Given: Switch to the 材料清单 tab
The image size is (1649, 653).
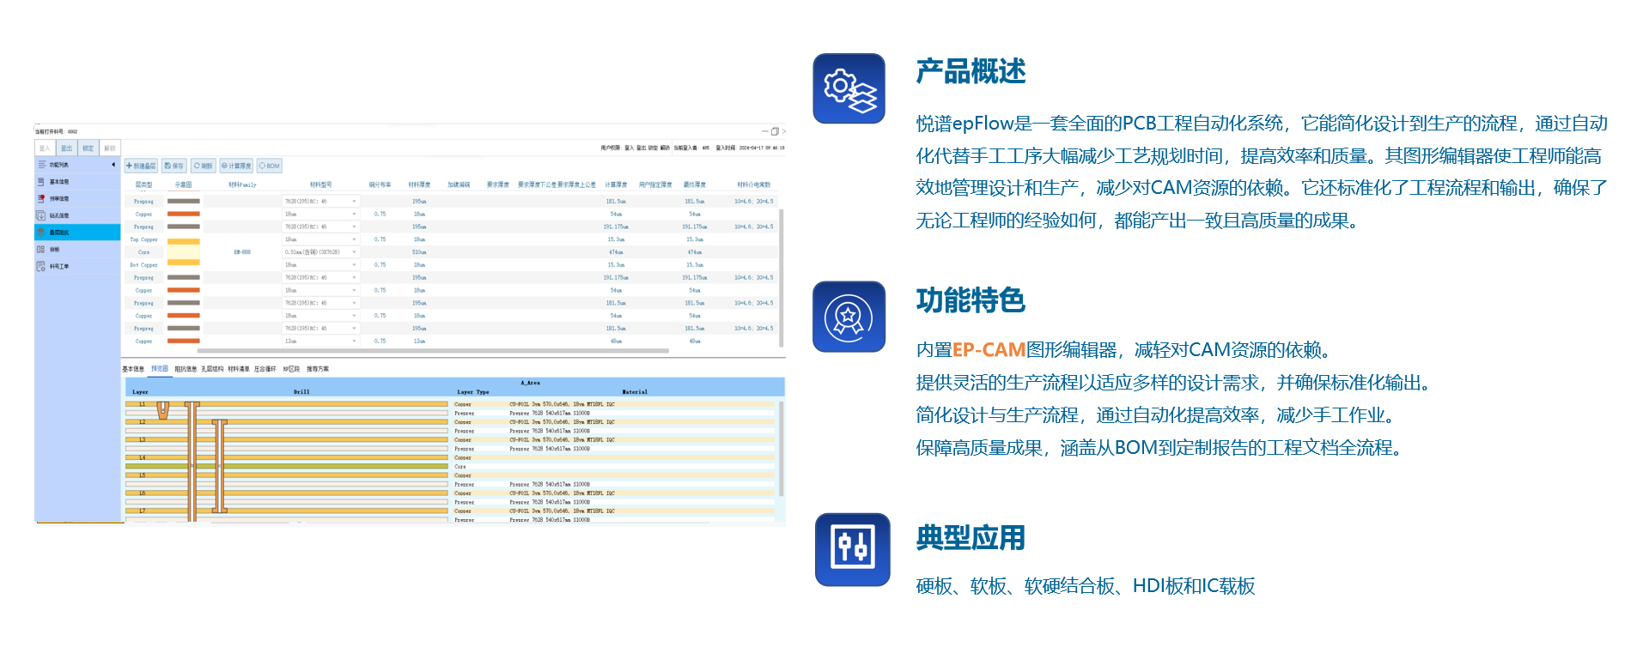Looking at the screenshot, I should tap(239, 369).
